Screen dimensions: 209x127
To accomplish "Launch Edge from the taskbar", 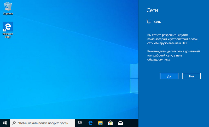I will (x=90, y=123).
